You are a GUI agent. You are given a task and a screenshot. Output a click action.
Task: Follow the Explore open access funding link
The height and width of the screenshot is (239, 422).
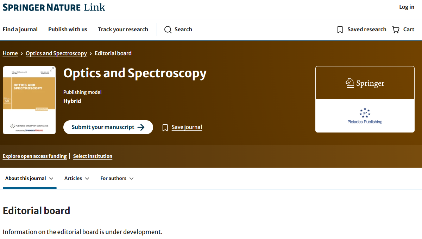point(34,156)
